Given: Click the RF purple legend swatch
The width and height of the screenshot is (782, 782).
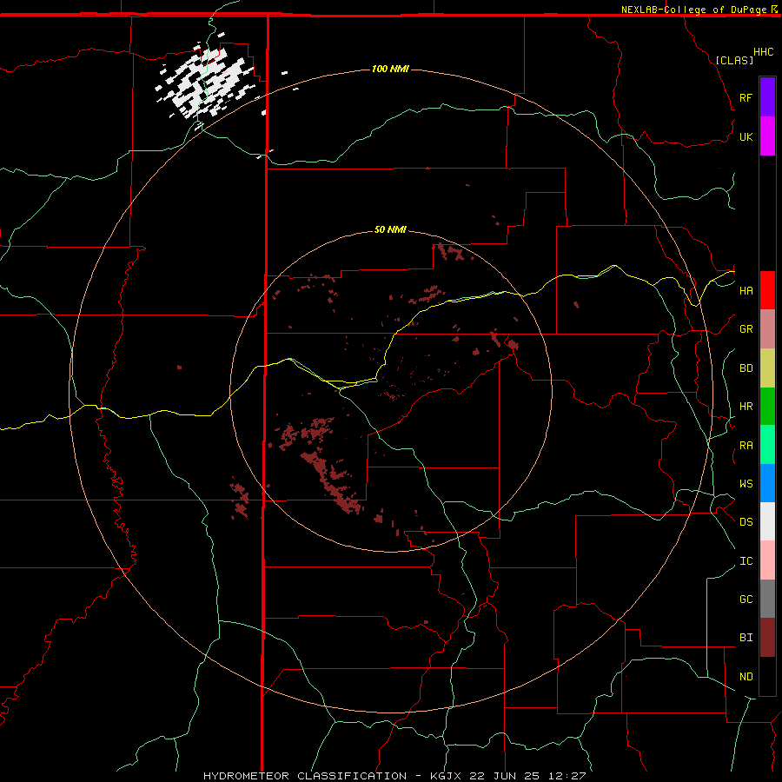Looking at the screenshot, I should coord(767,96).
